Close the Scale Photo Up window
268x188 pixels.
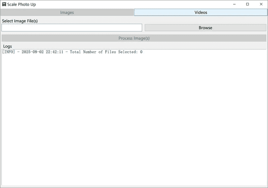click(x=261, y=4)
